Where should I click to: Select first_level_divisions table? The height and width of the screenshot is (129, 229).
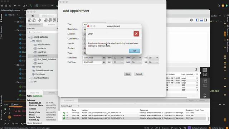point(47,59)
